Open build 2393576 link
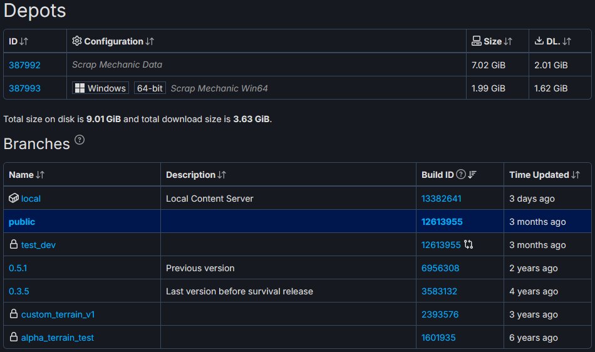595x352 pixels. tap(440, 314)
